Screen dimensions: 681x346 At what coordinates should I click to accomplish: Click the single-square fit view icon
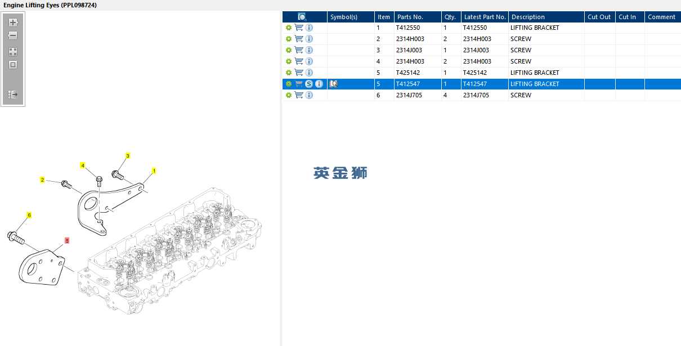[x=13, y=65]
